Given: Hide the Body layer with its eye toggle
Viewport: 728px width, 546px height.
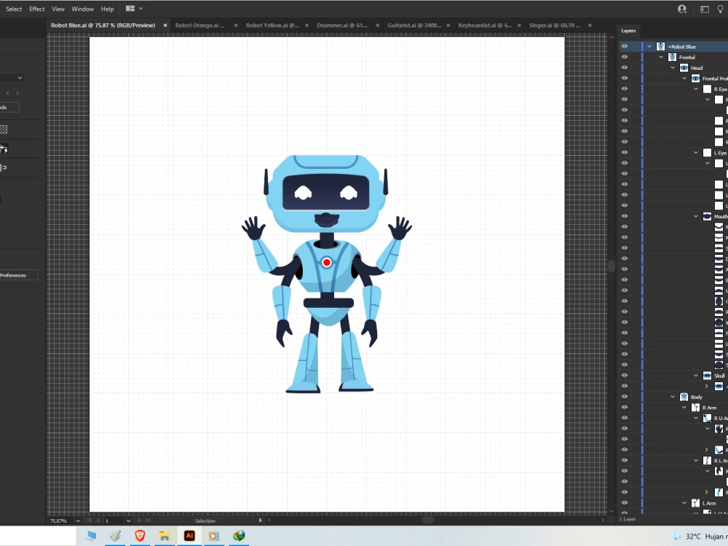Looking at the screenshot, I should tap(624, 397).
